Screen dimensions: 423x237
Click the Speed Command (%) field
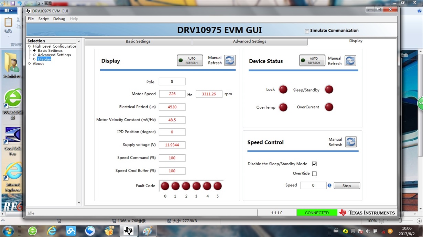[172, 158]
